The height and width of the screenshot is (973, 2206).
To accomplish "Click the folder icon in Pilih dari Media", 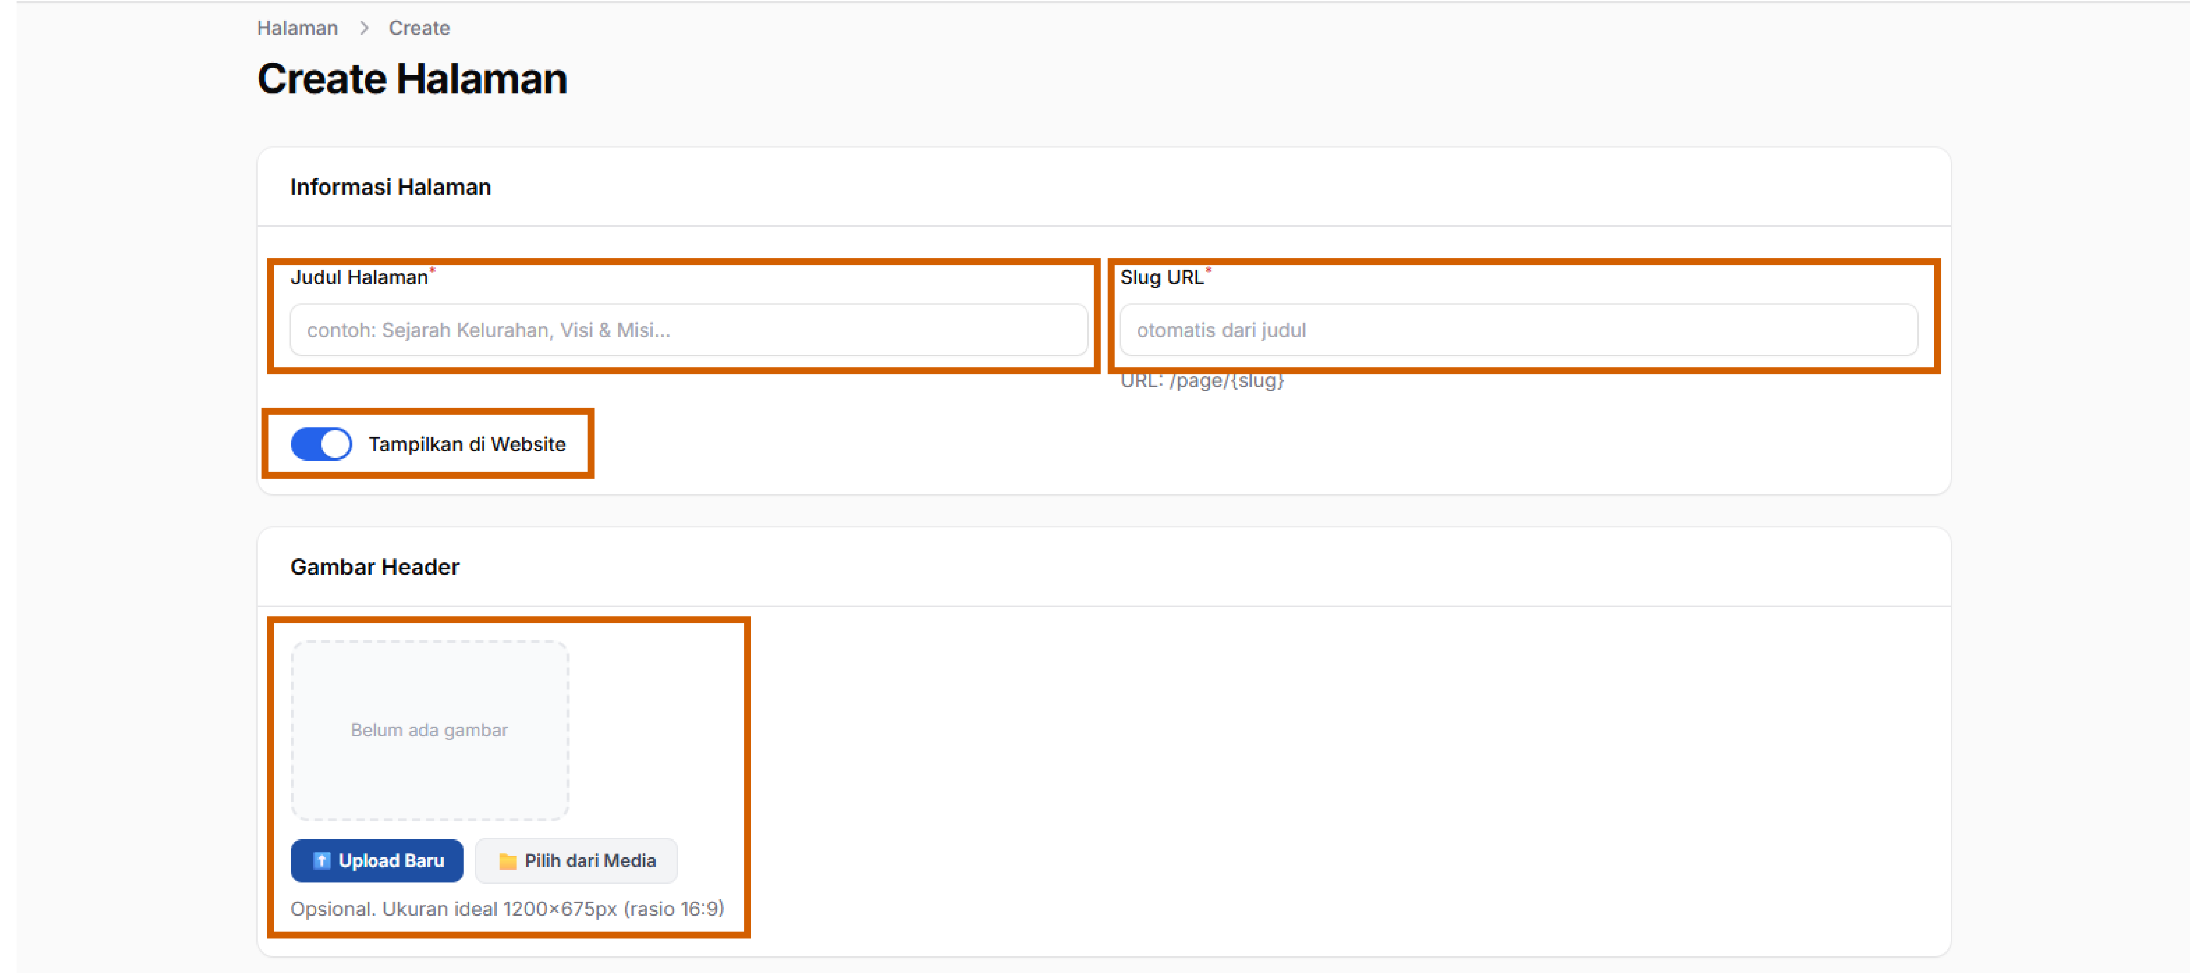I will coord(508,861).
